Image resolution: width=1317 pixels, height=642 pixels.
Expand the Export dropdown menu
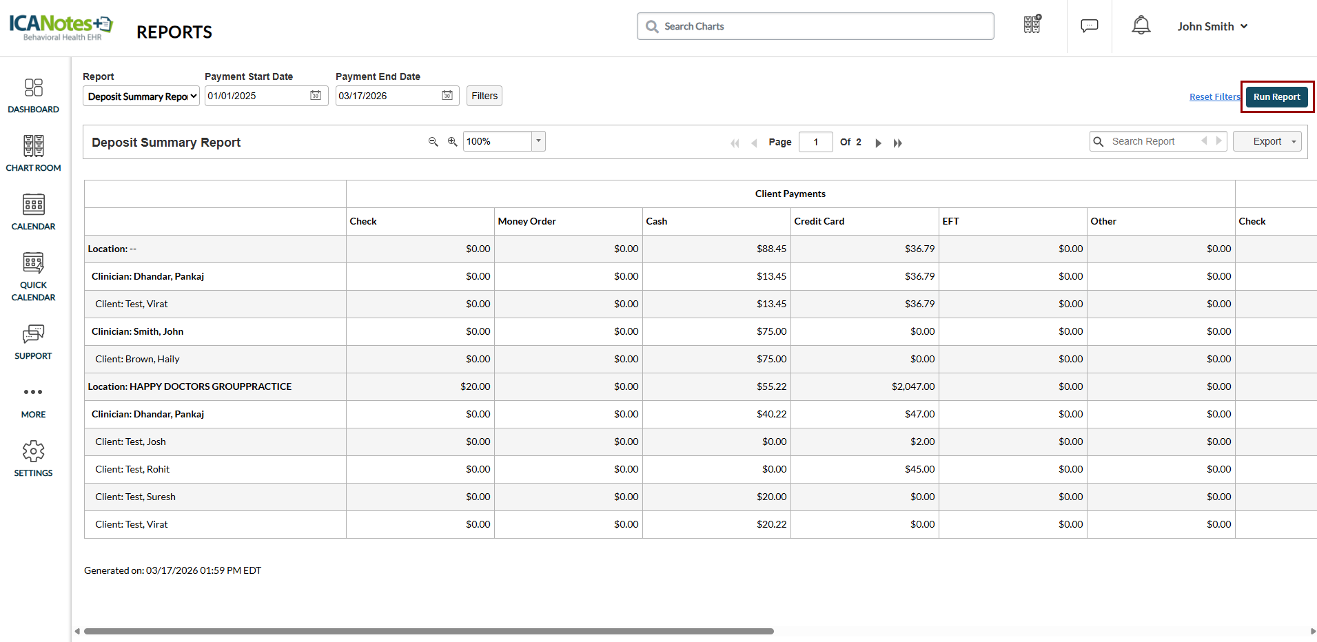pos(1267,141)
